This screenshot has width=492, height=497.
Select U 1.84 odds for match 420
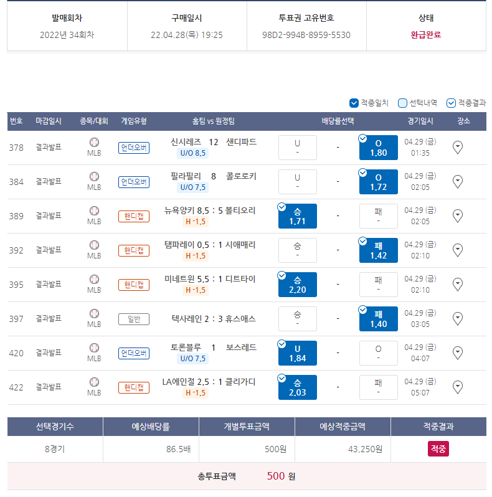[297, 353]
